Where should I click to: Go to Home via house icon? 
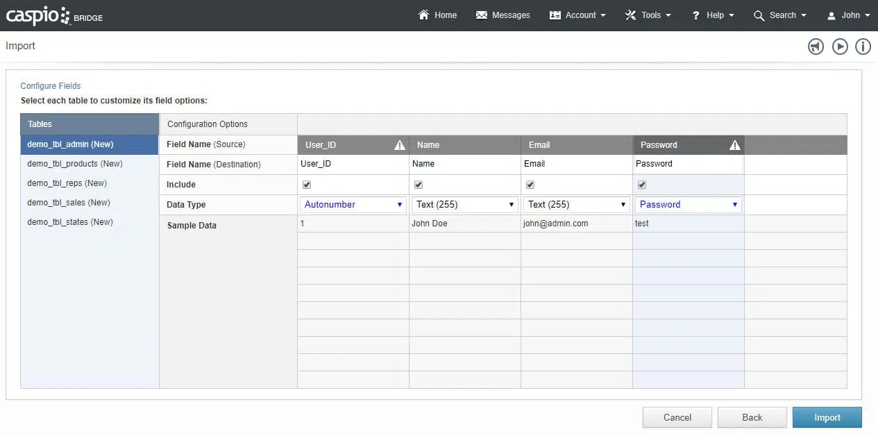423,15
